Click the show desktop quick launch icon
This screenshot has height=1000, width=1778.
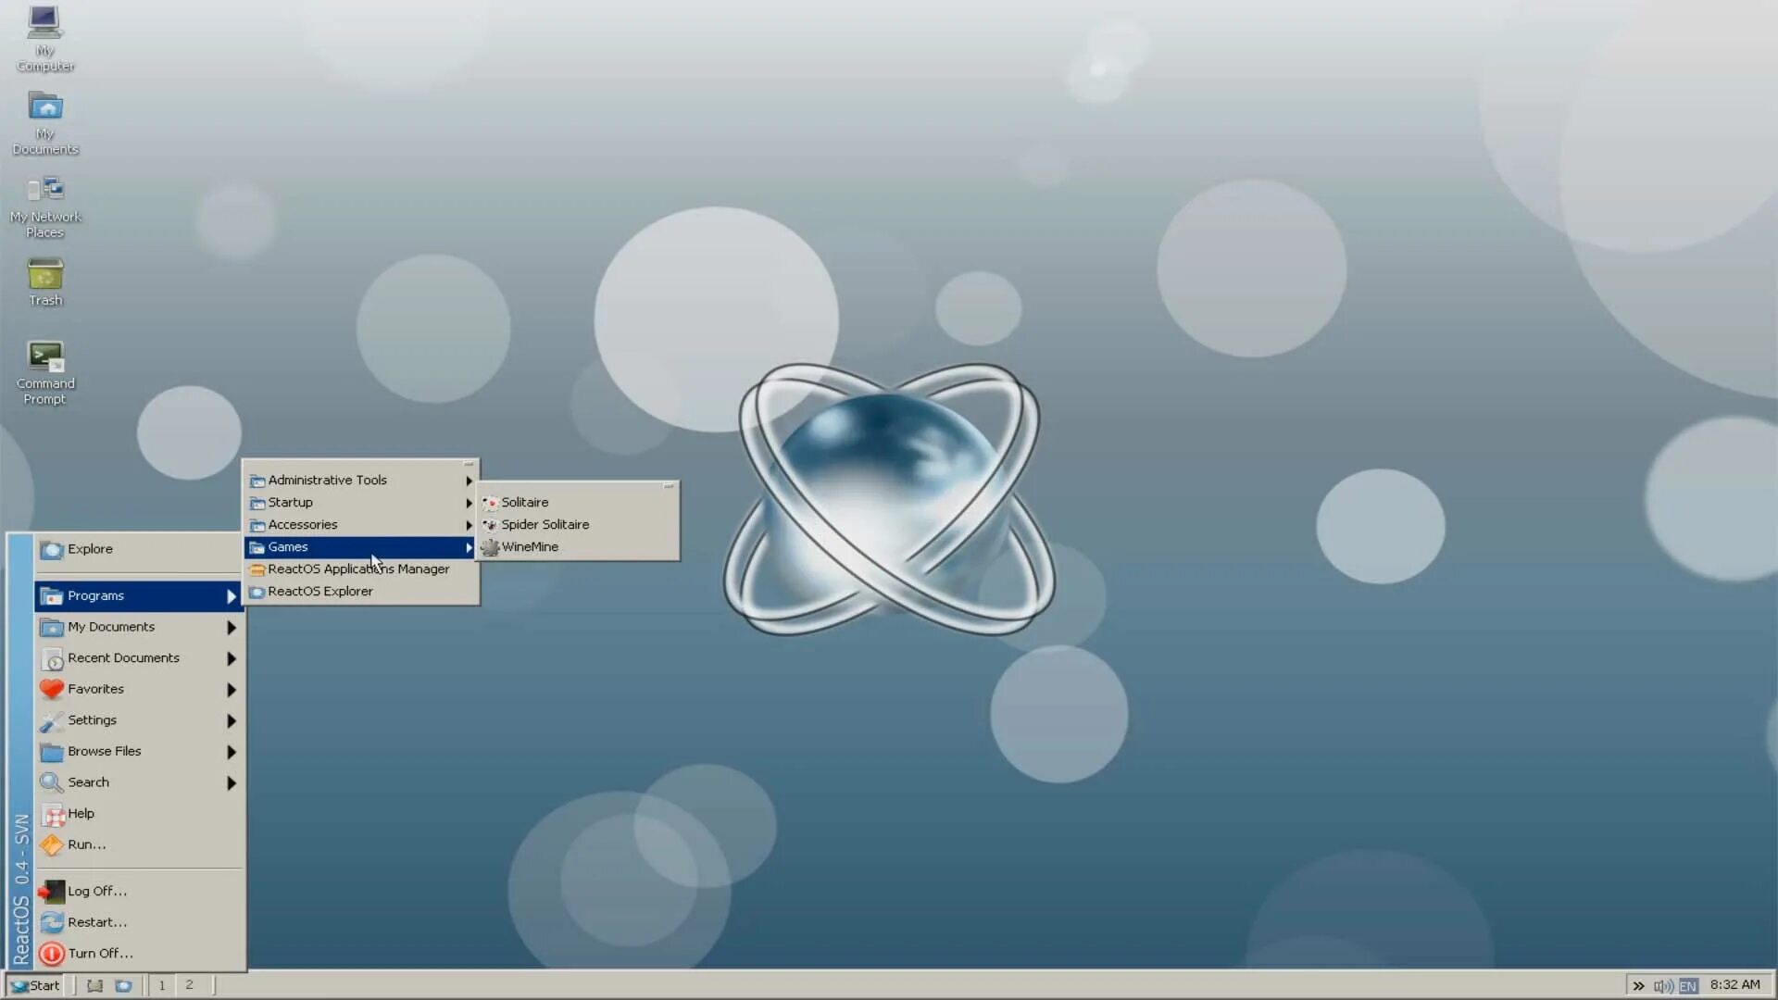point(94,986)
